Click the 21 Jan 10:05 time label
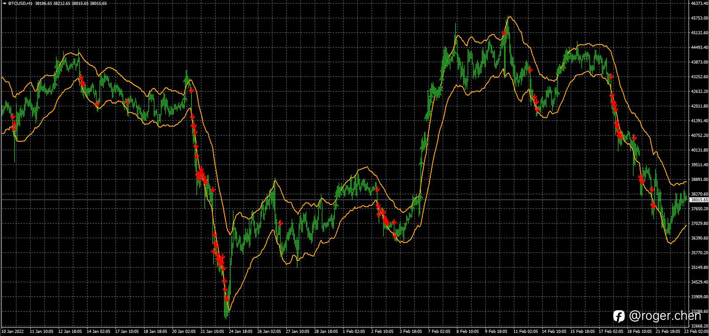The height and width of the screenshot is (336, 709). (212, 331)
